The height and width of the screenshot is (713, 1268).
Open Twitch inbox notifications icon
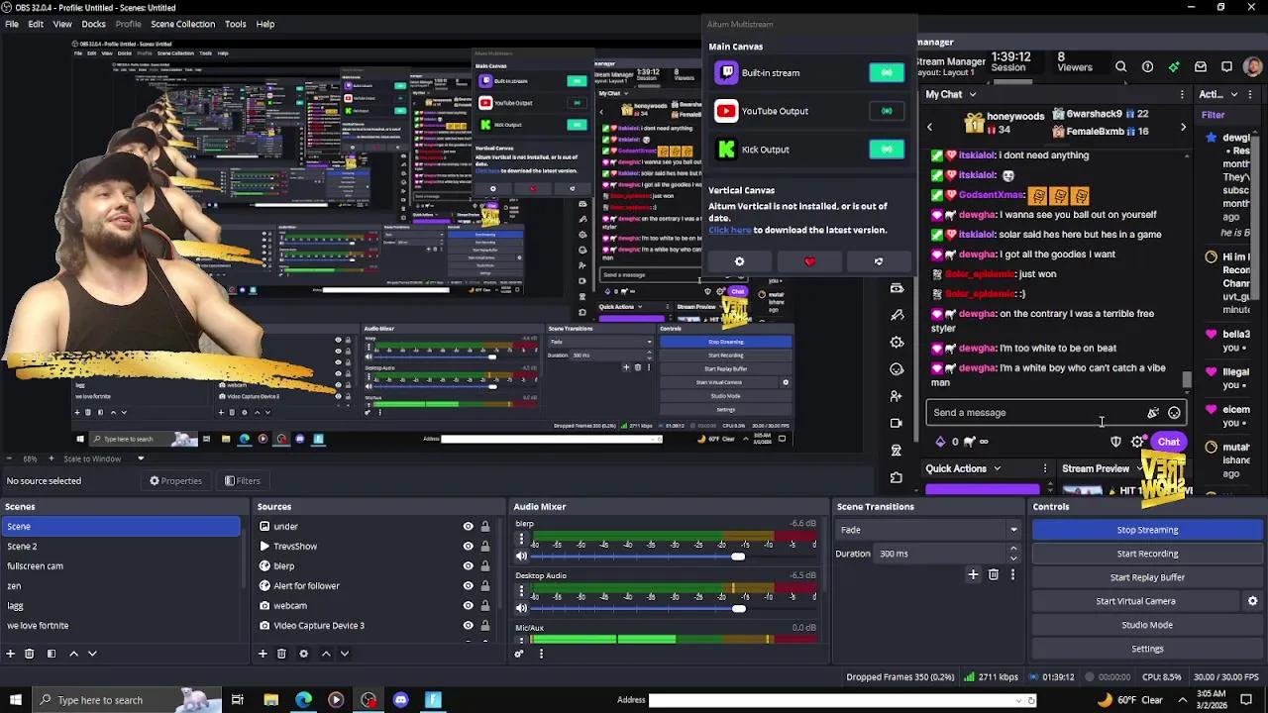pyautogui.click(x=1201, y=67)
